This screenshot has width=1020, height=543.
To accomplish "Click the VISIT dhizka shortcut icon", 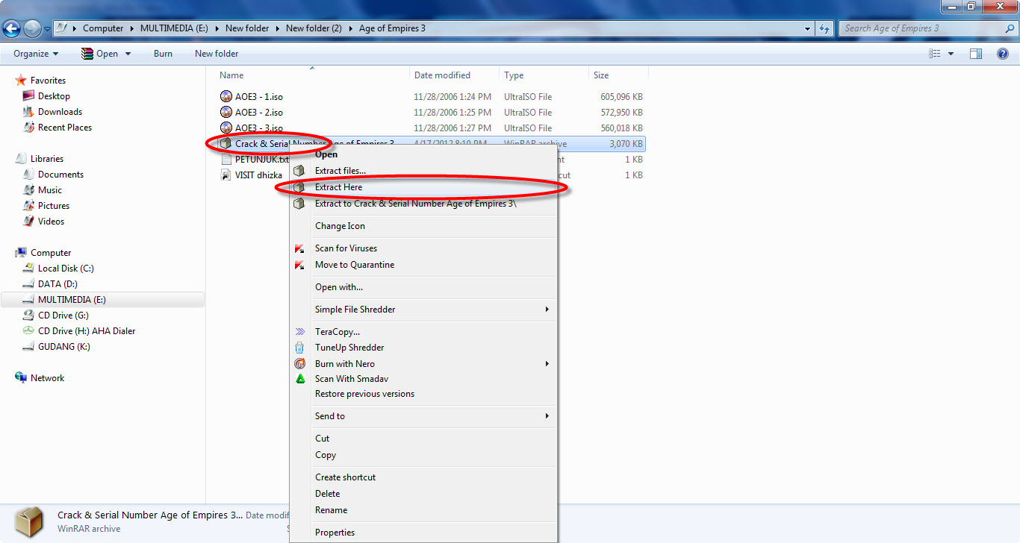I will coord(226,175).
